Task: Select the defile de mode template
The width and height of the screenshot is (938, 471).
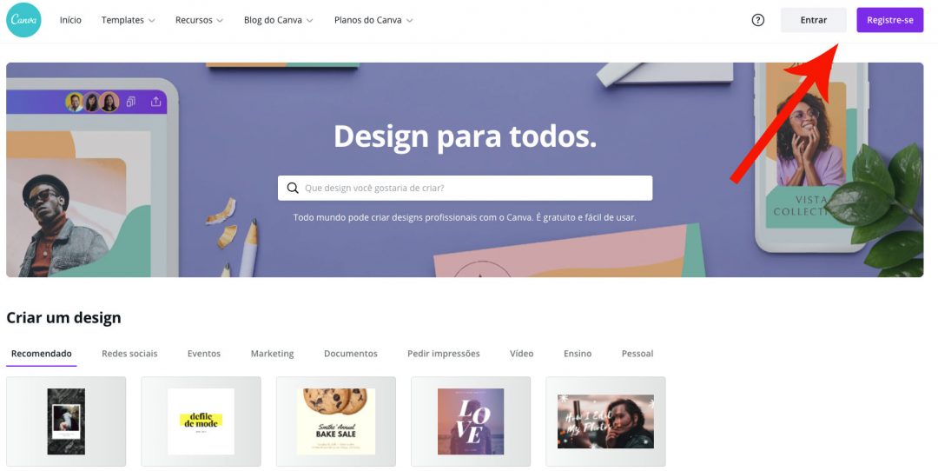Action: (201, 421)
